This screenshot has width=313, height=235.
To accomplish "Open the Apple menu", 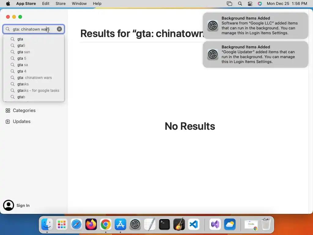I will 8,3.
